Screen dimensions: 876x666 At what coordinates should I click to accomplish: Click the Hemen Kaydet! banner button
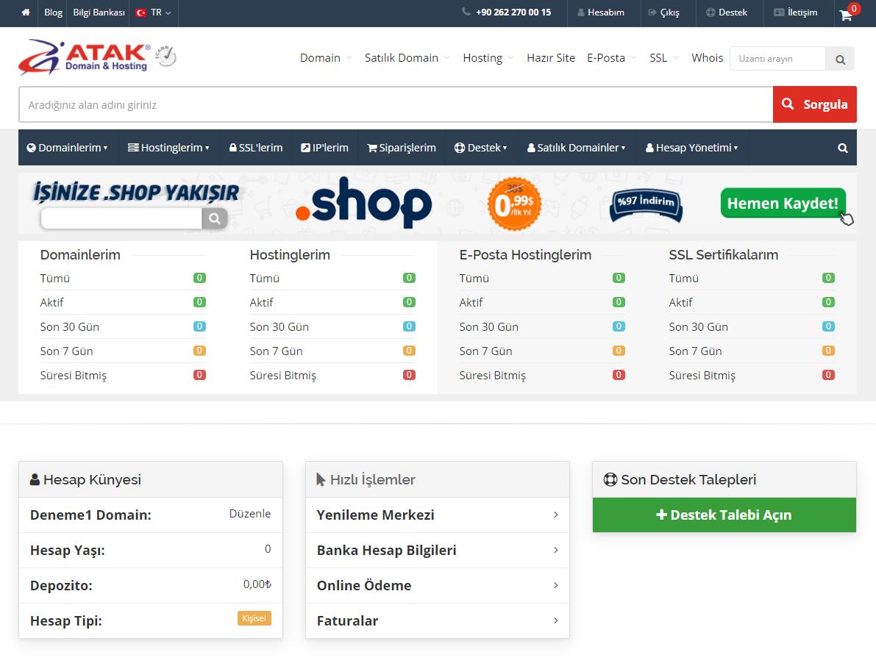[783, 203]
